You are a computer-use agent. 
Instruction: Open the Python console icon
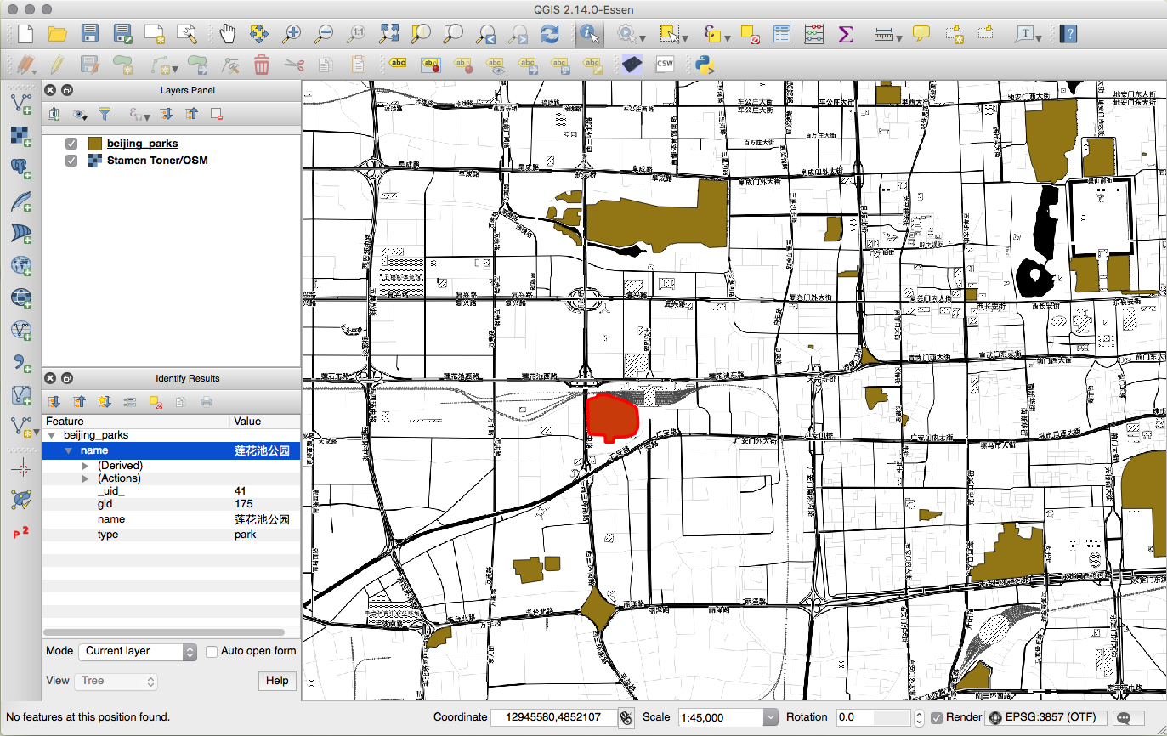pos(703,65)
